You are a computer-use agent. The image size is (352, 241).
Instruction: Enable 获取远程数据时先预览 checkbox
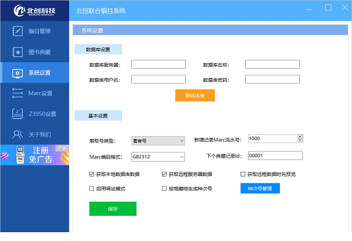tap(243, 174)
